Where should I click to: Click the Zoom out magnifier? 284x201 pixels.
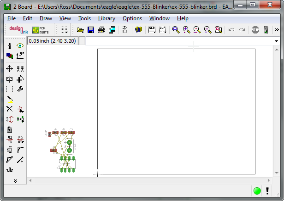pyautogui.click(x=197, y=30)
